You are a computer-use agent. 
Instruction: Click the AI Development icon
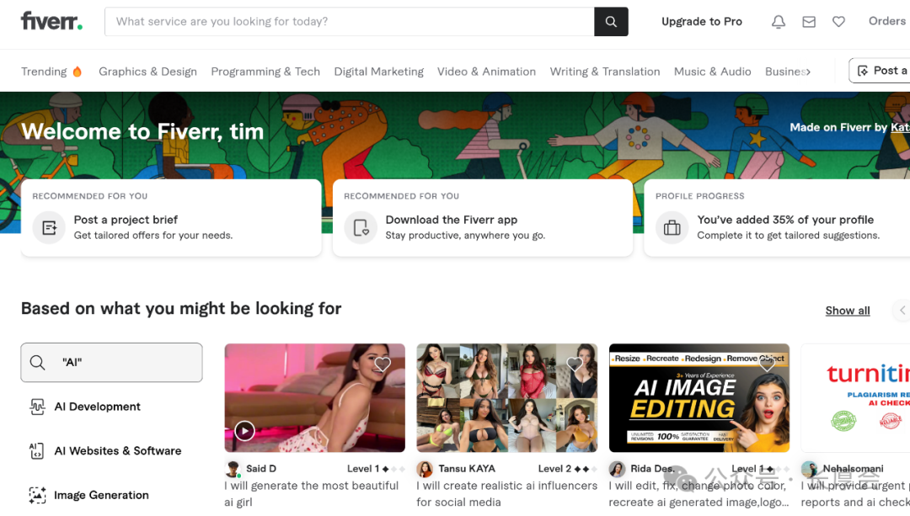tap(37, 407)
